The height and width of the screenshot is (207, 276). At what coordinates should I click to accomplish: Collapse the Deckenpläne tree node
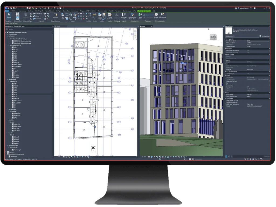point(7,80)
